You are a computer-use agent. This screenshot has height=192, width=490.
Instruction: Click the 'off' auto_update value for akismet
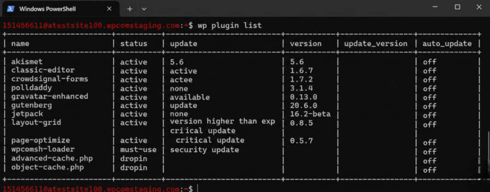pyautogui.click(x=430, y=62)
